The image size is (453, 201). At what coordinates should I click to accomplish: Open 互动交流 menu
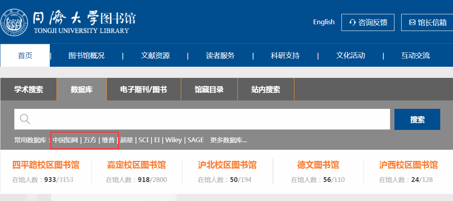pos(416,55)
